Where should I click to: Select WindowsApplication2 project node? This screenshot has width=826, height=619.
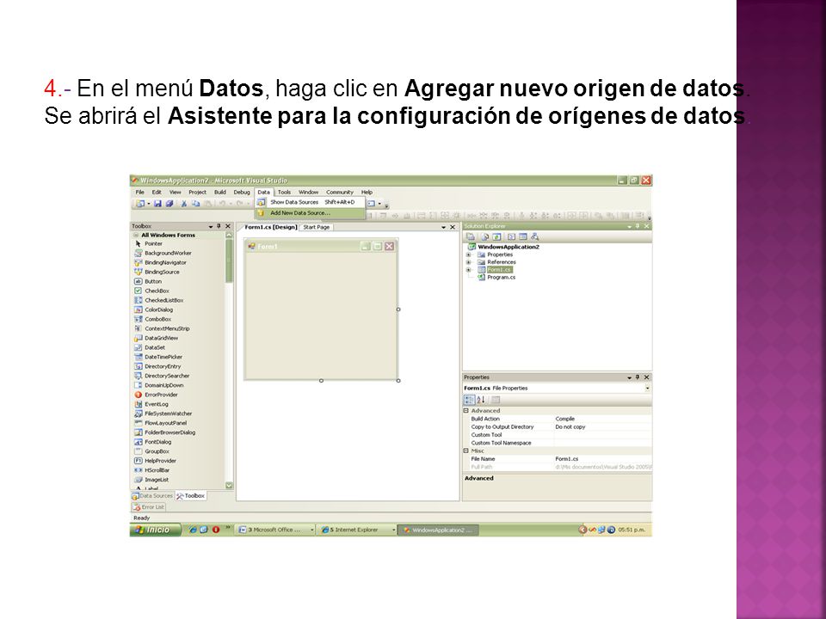pos(504,247)
